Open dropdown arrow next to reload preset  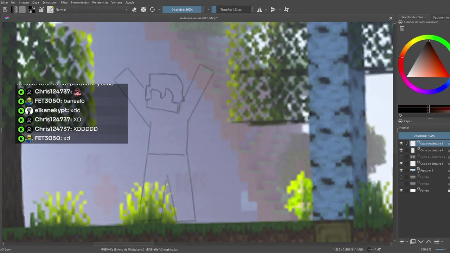[x=159, y=9]
